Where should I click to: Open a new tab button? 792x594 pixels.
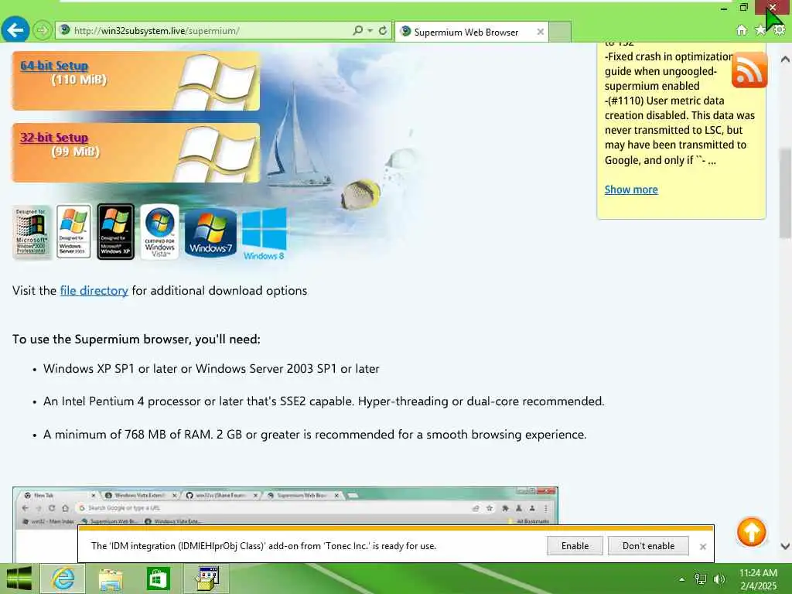[x=560, y=32]
